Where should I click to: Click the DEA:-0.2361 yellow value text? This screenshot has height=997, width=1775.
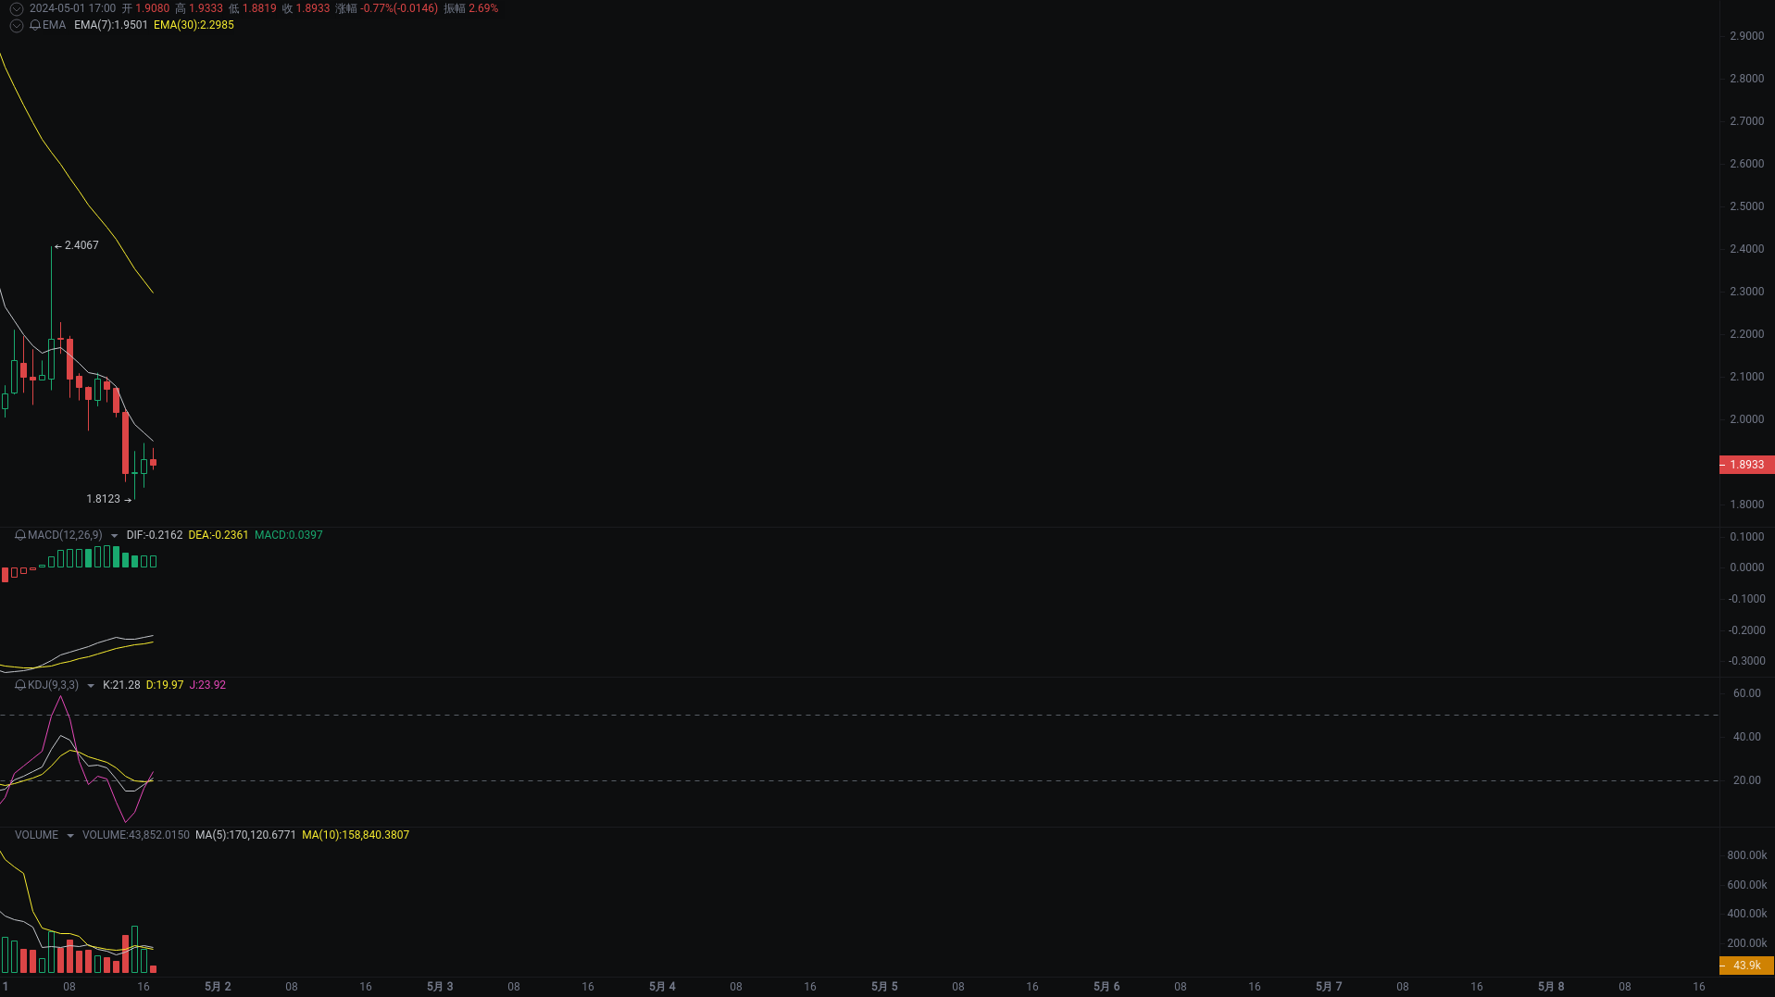[x=218, y=535]
